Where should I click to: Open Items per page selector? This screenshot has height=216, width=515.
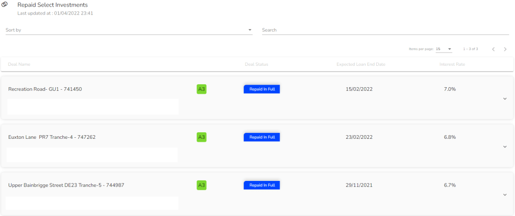pyautogui.click(x=444, y=49)
